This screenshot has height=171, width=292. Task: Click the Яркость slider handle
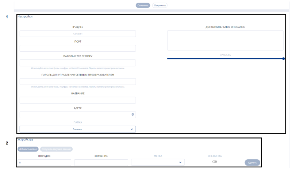click(284, 58)
